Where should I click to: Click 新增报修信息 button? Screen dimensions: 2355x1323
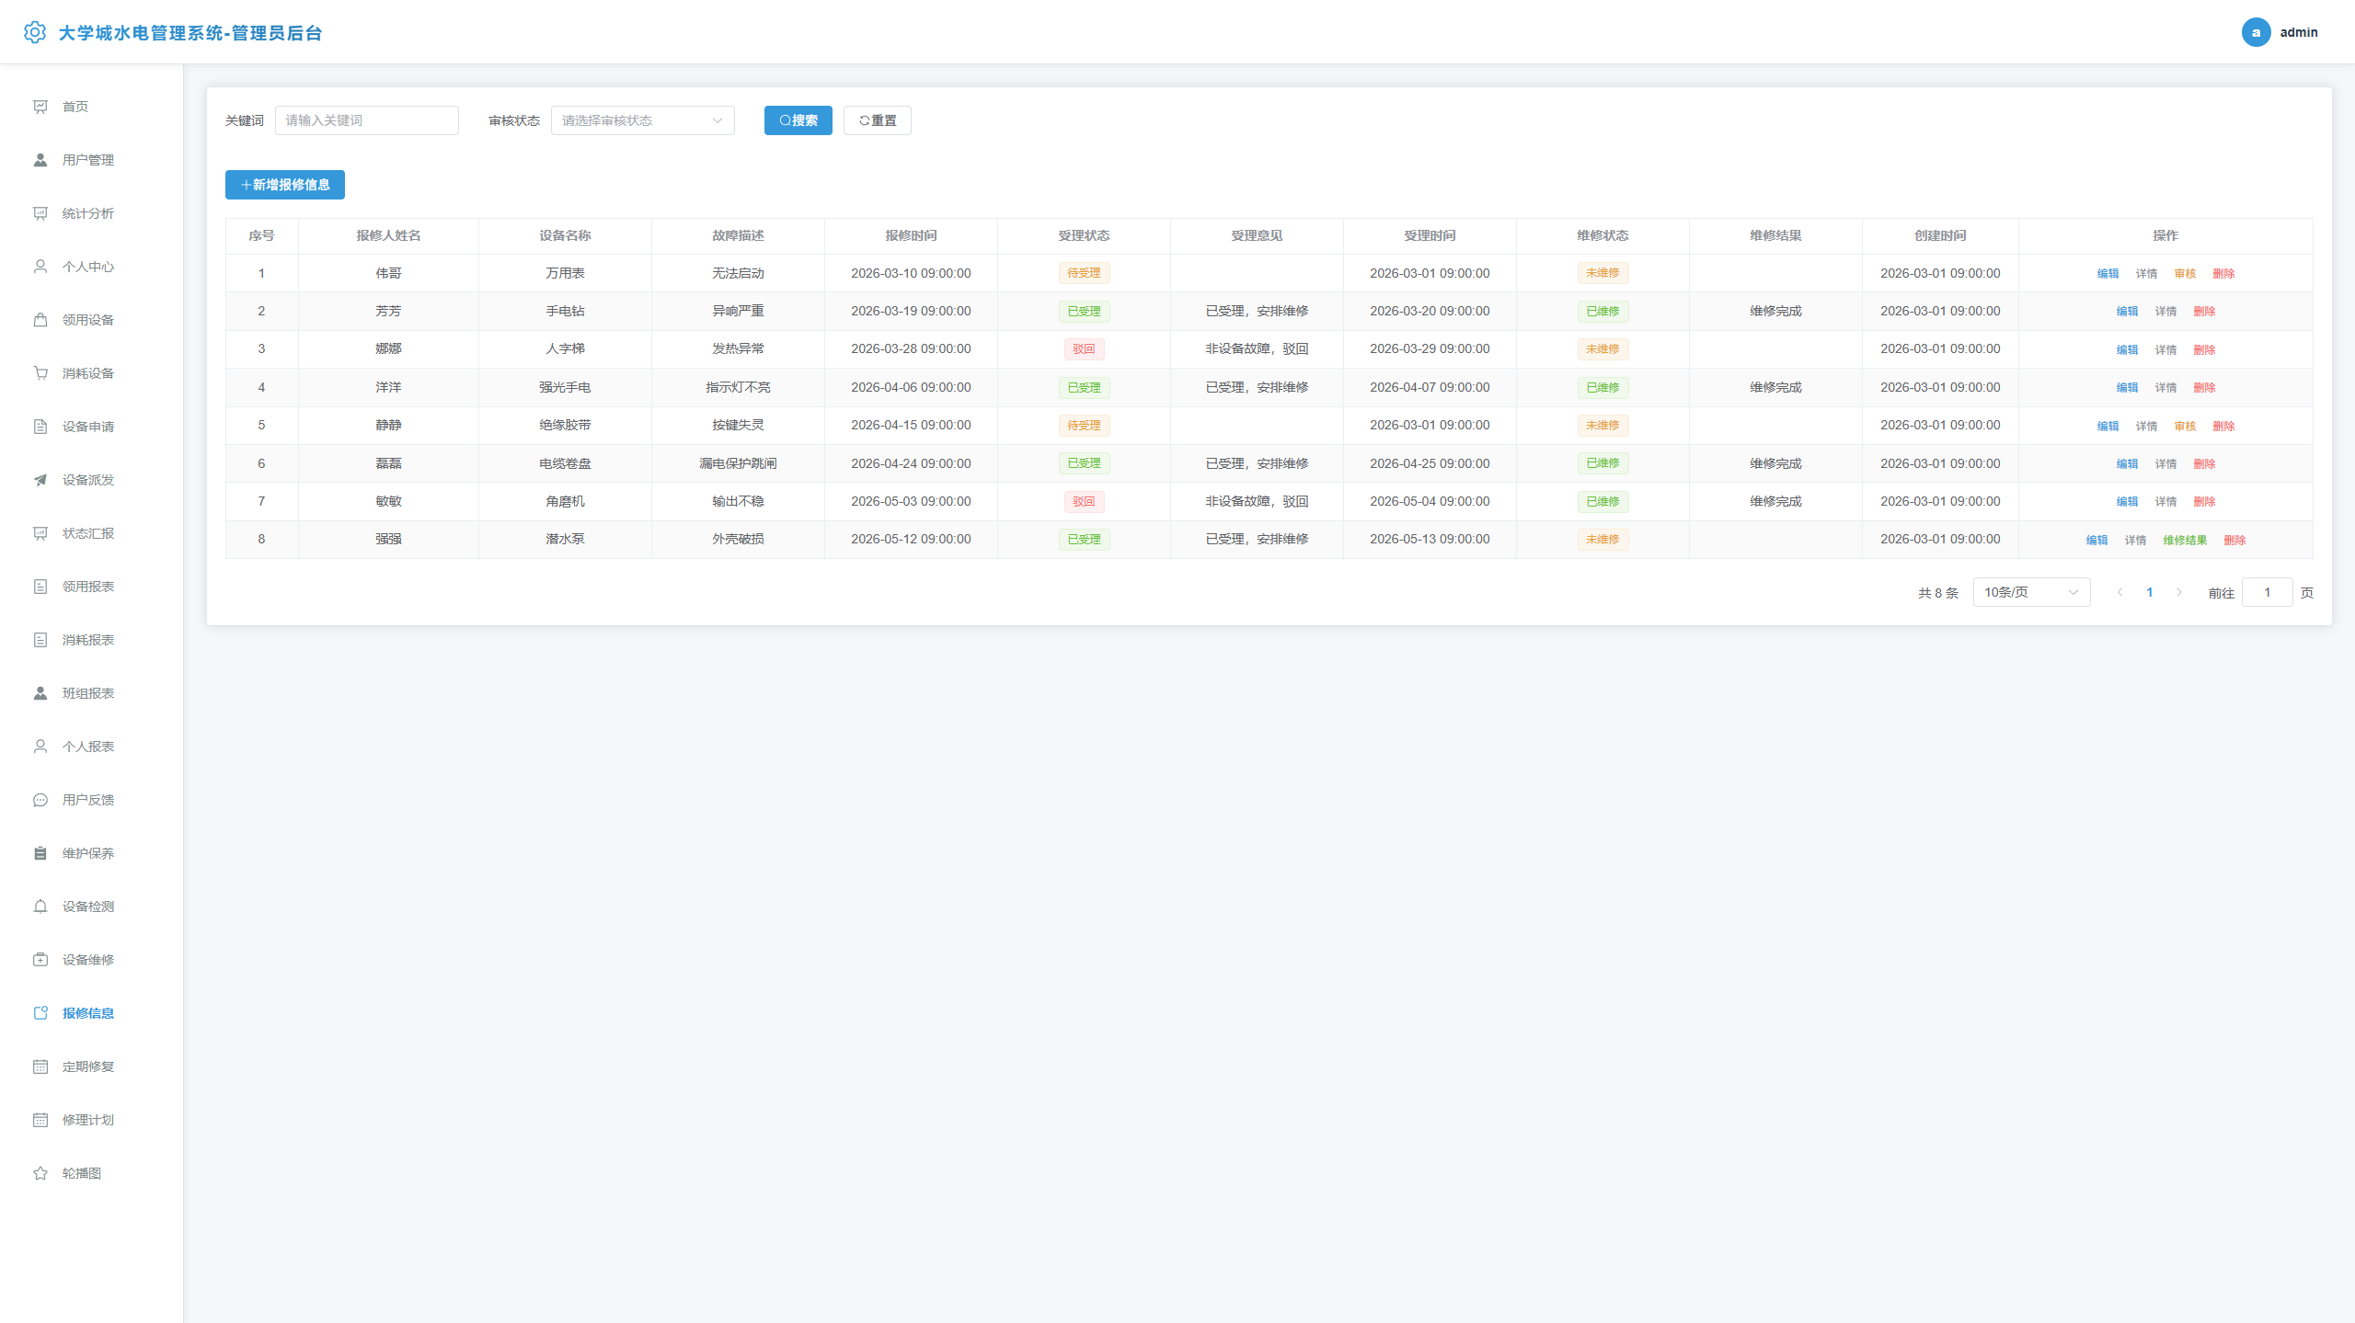pos(285,185)
